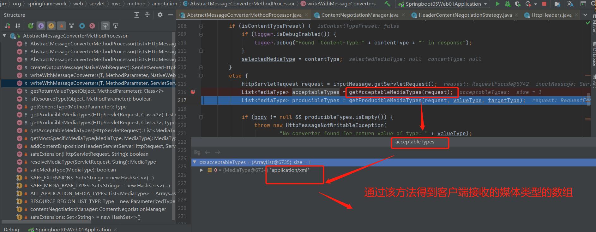Toggle Show Inherited in Structure toolbar
The width and height of the screenshot is (596, 232).
coord(31,26)
